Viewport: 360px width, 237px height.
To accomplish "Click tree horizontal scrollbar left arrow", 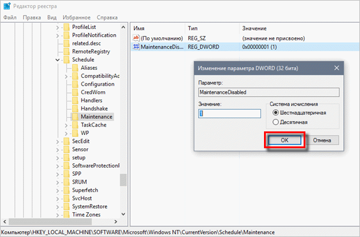I will tap(5, 221).
